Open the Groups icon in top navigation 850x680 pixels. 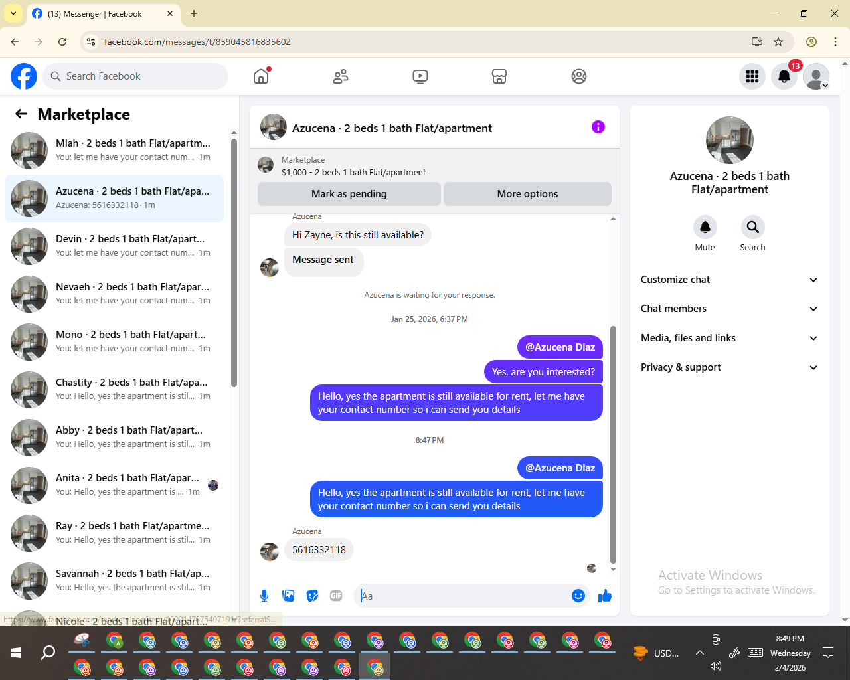[579, 76]
